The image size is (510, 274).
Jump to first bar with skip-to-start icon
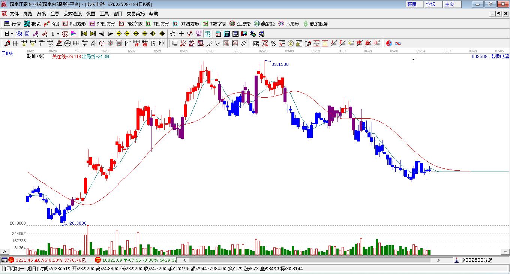point(84,34)
